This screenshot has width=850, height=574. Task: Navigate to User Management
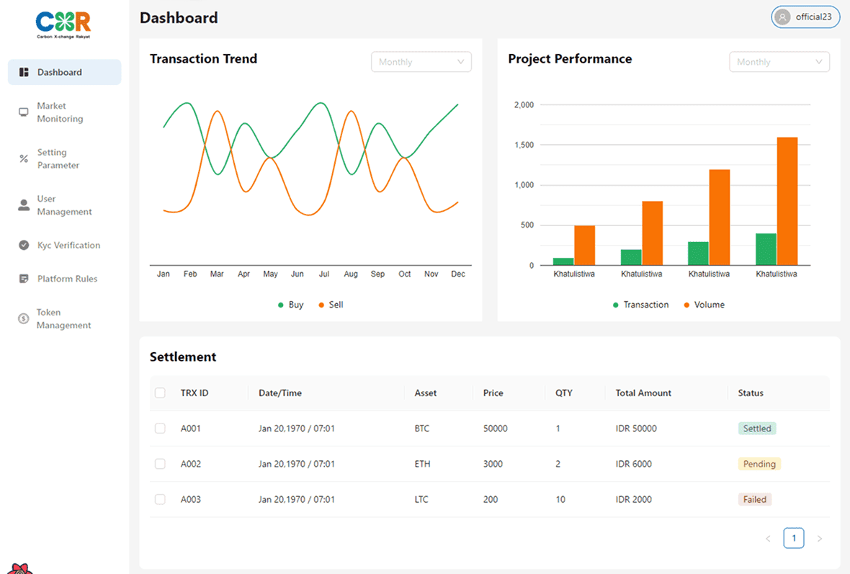point(65,205)
